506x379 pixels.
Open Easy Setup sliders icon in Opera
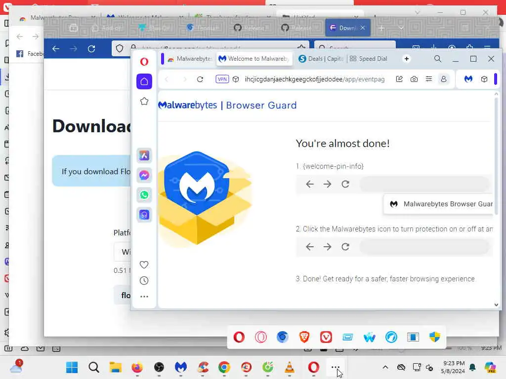click(x=429, y=79)
